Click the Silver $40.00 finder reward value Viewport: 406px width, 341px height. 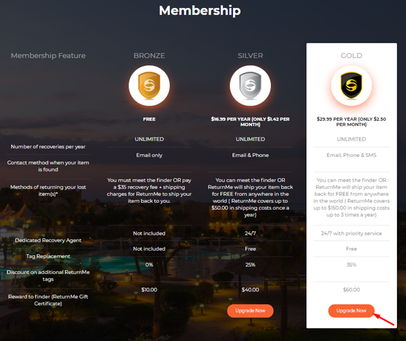tap(250, 290)
